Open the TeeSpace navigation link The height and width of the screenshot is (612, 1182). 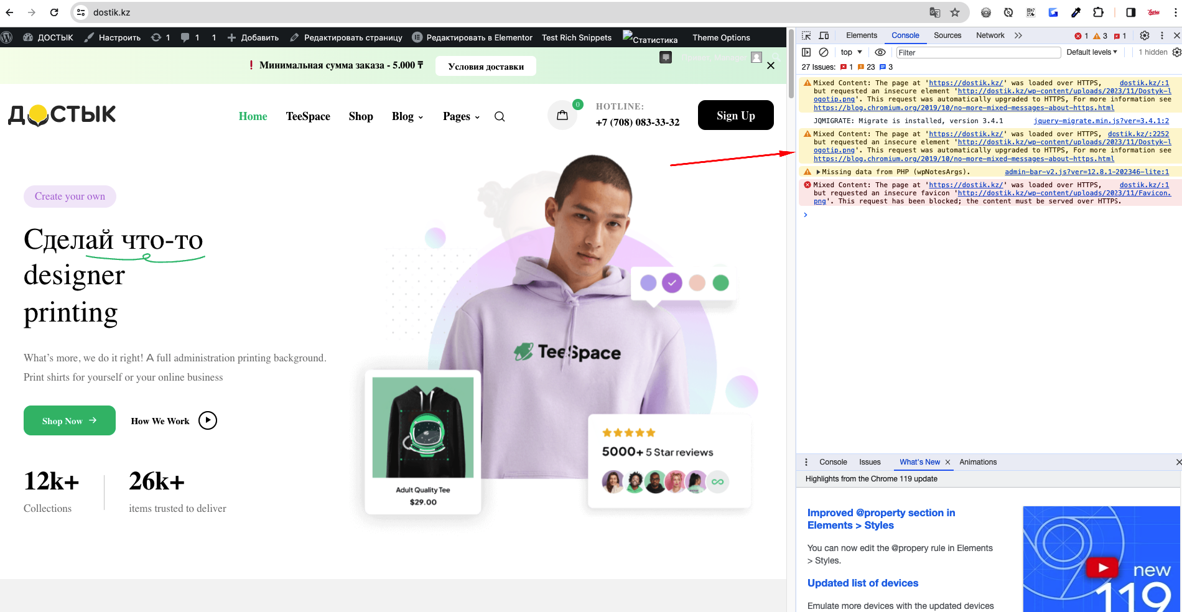[308, 116]
